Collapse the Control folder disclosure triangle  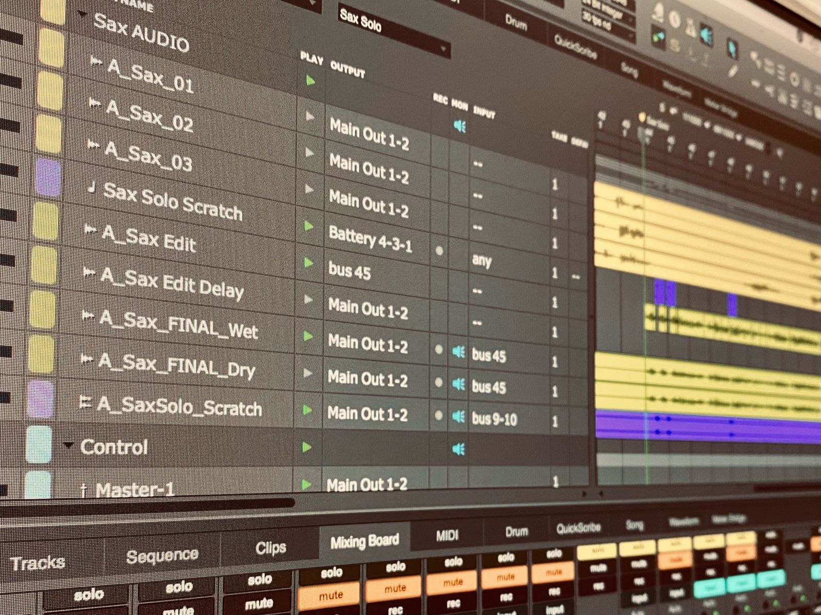[x=68, y=445]
